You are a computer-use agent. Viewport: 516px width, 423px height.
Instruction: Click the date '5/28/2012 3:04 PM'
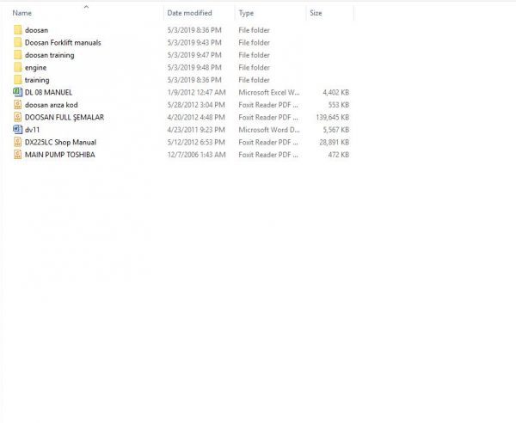(196, 105)
